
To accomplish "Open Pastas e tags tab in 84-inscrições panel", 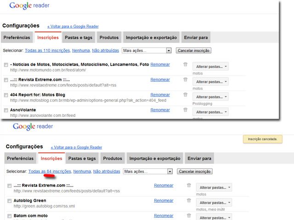I will click(x=82, y=158).
